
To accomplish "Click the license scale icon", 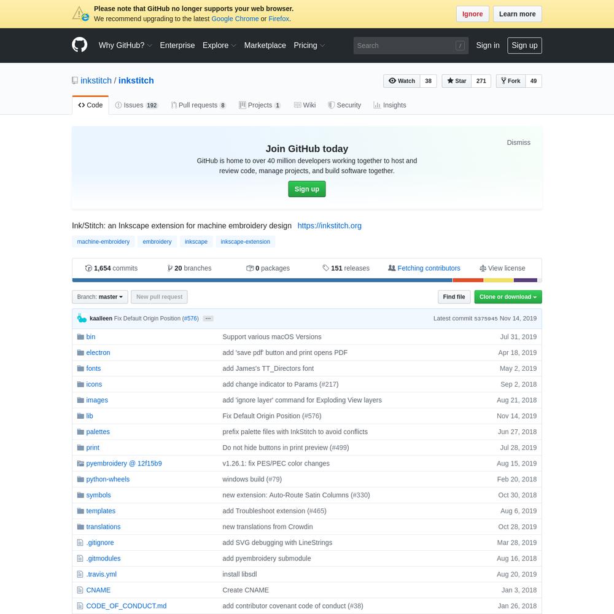I will 483,268.
